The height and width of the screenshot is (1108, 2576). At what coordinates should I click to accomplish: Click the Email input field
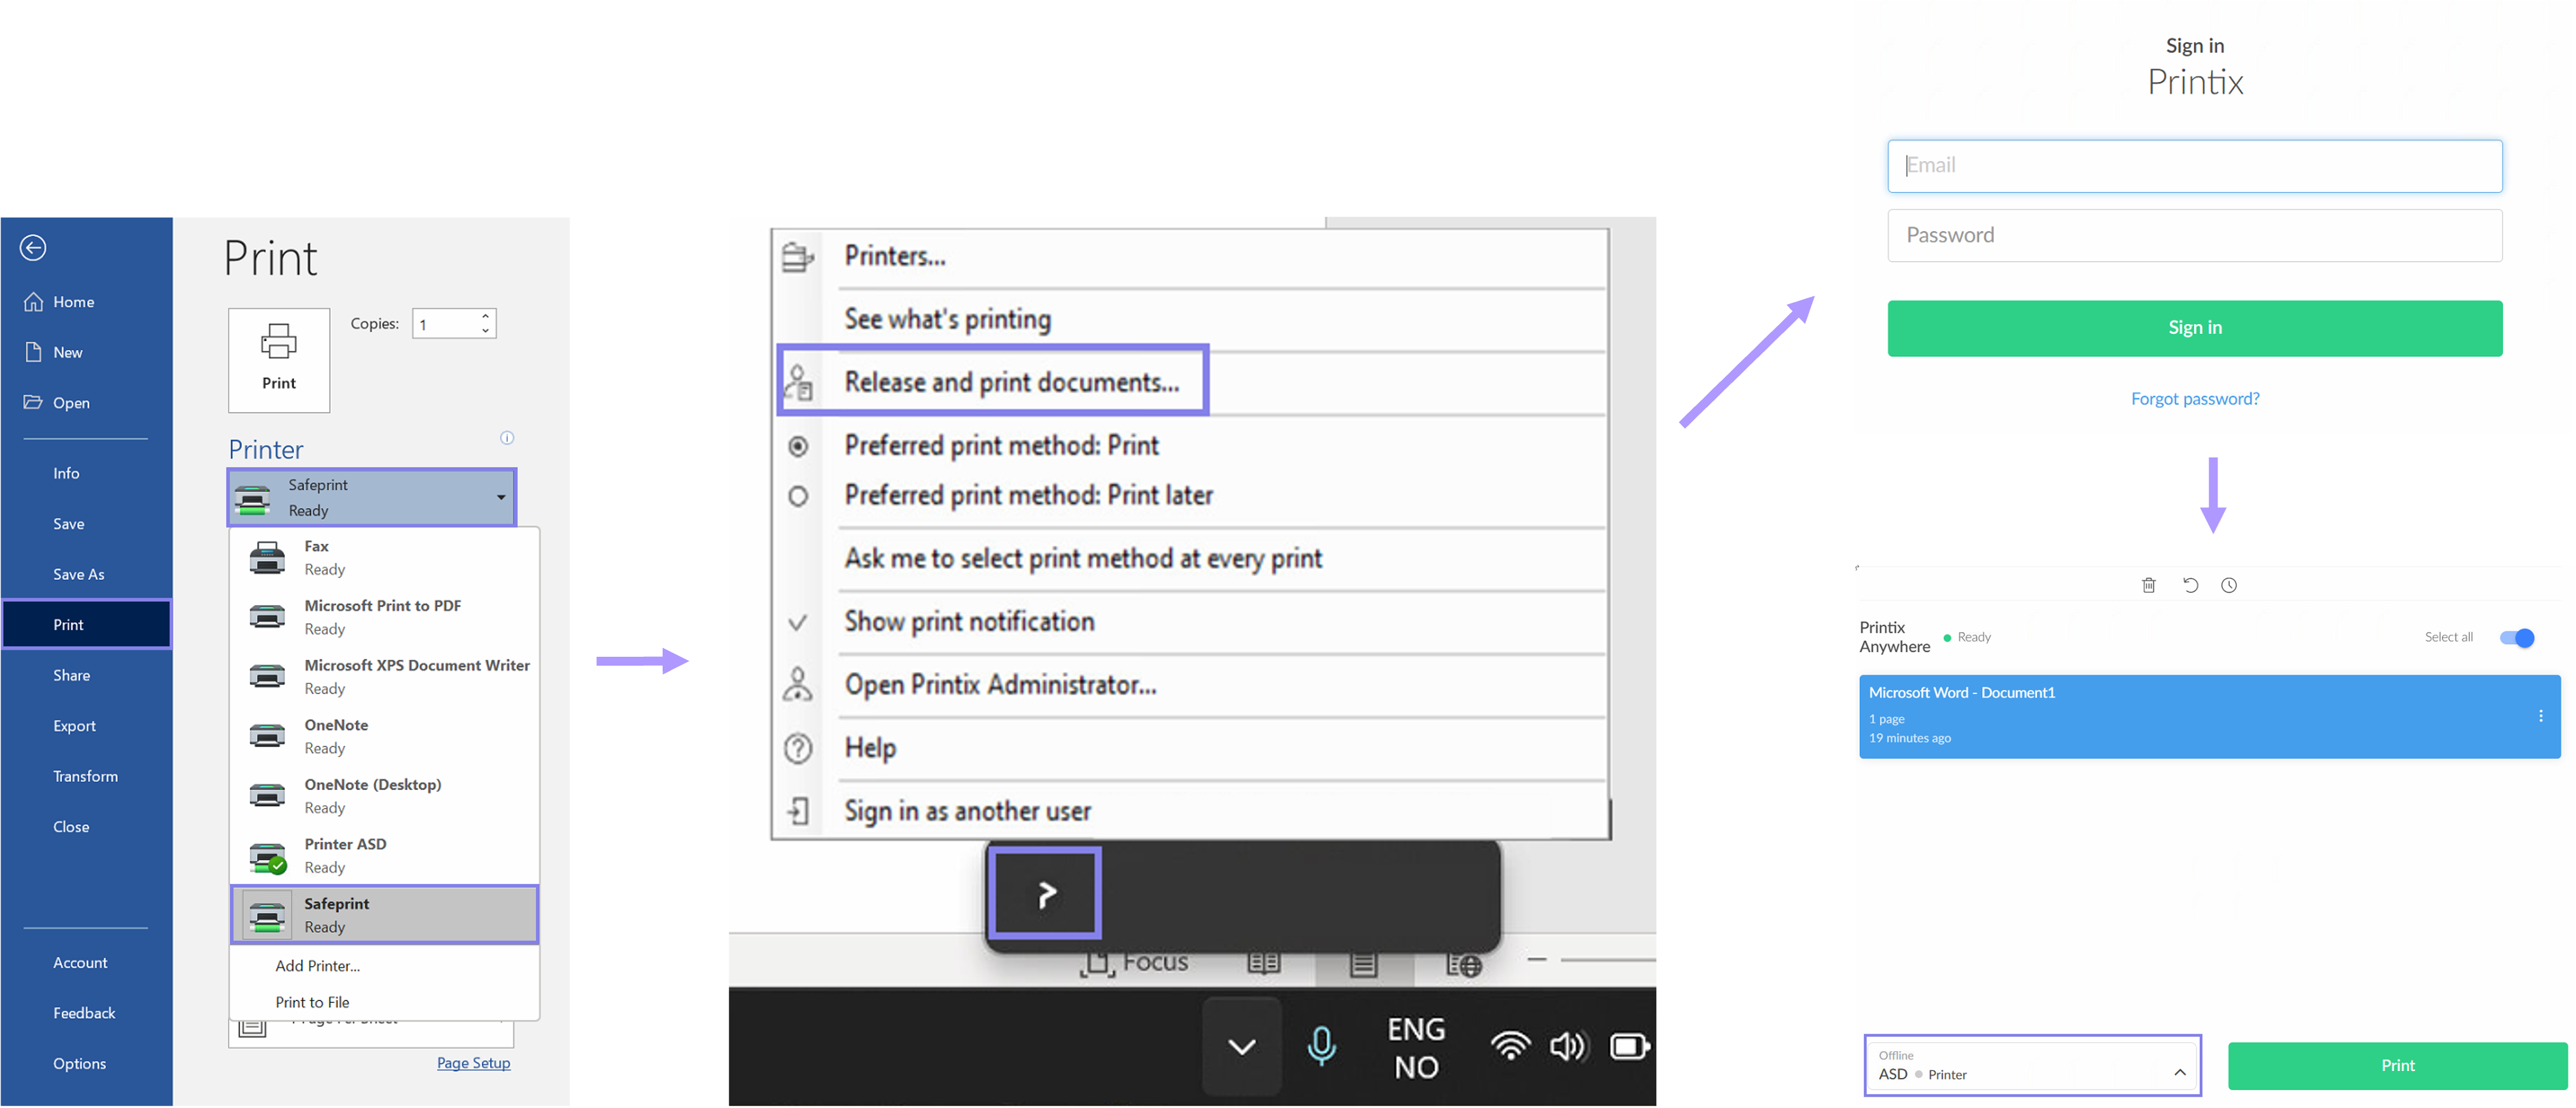coord(2194,166)
